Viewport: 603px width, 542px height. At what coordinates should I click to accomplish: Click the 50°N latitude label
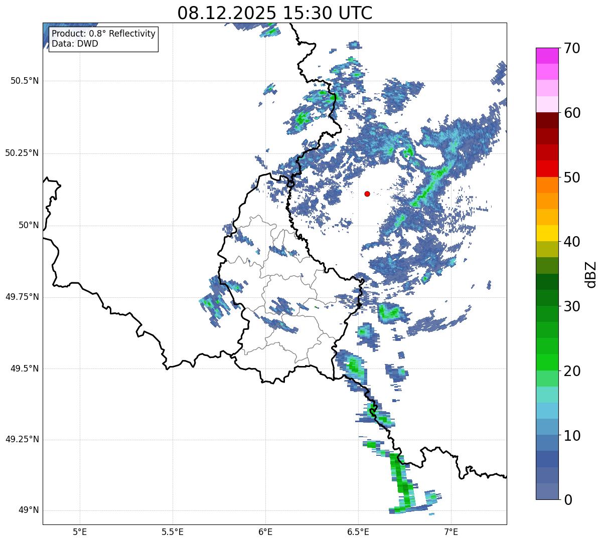click(x=28, y=225)
